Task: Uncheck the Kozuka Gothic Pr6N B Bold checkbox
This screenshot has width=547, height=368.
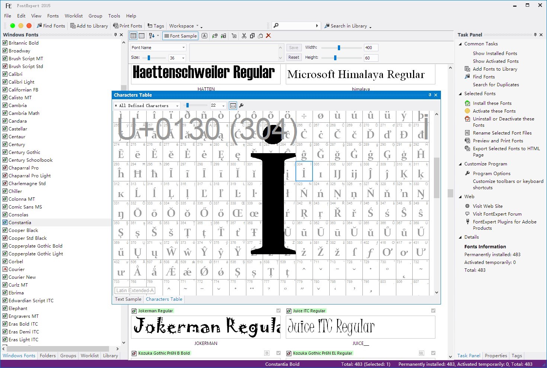Action: tap(278, 353)
